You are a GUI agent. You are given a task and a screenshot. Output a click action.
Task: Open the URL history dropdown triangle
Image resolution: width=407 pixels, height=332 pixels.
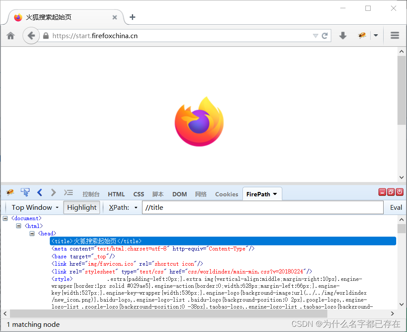tap(315, 36)
